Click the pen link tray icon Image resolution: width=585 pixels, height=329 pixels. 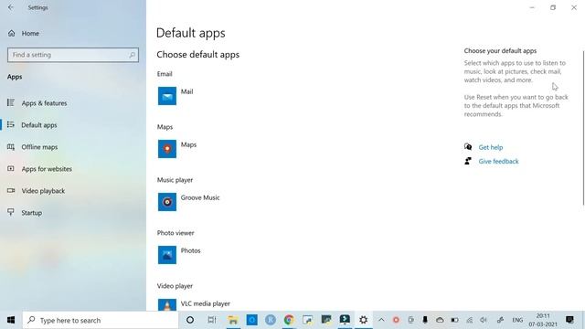(500, 320)
